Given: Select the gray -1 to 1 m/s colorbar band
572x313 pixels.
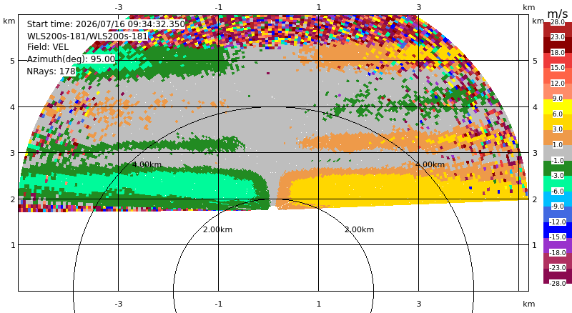Looking at the screenshot, I should 558,153.
